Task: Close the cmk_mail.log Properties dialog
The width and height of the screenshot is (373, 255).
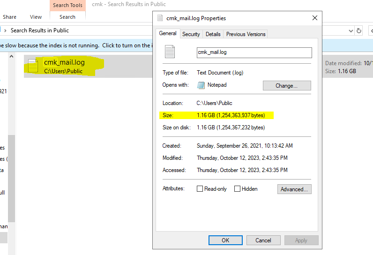Action: (x=315, y=18)
